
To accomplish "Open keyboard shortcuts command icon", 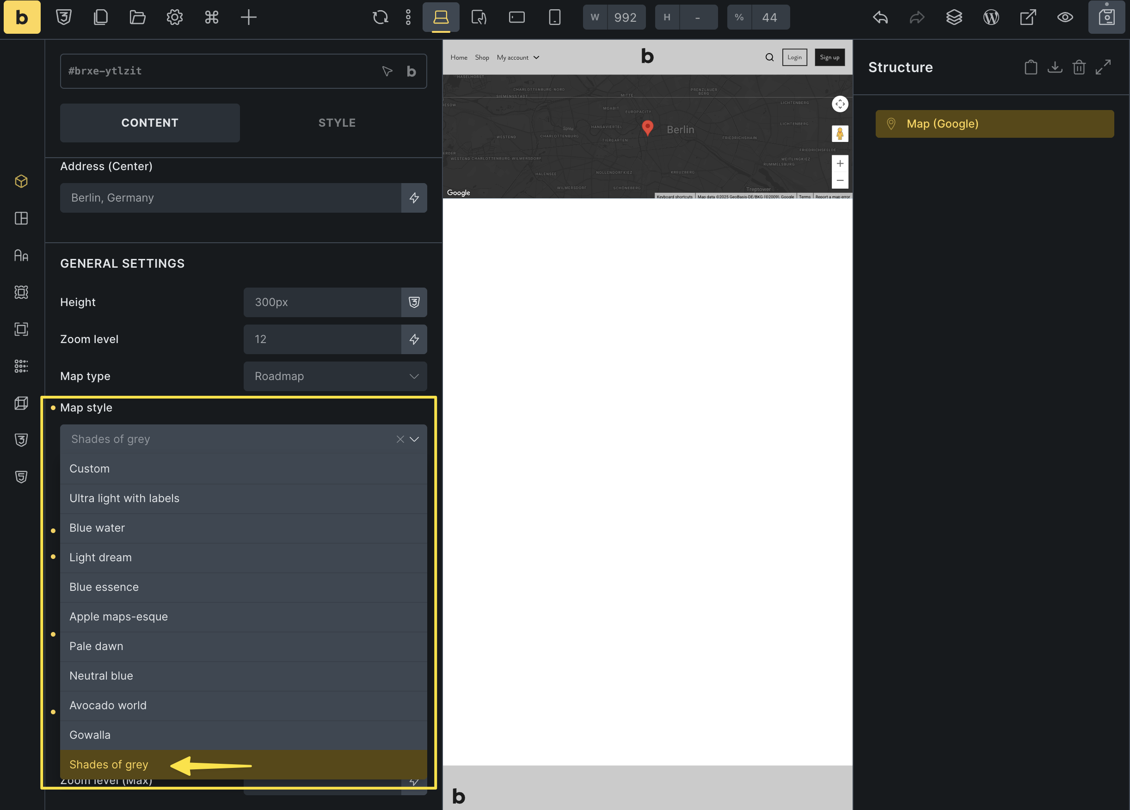I will coord(212,18).
